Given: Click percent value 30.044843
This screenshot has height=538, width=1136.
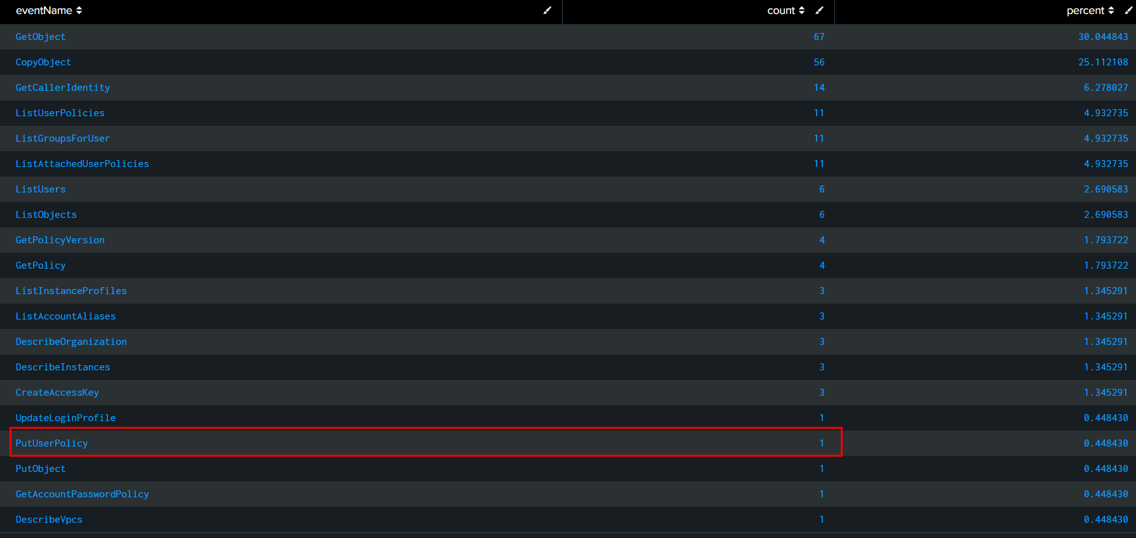Looking at the screenshot, I should pyautogui.click(x=1103, y=37).
